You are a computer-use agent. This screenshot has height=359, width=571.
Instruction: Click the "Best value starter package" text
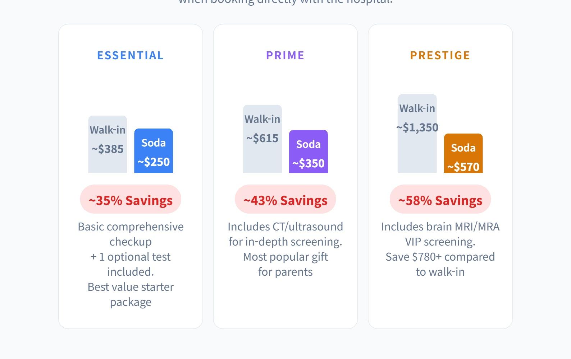(x=131, y=294)
